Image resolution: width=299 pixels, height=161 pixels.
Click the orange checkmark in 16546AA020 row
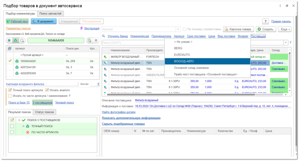(x=10, y=61)
